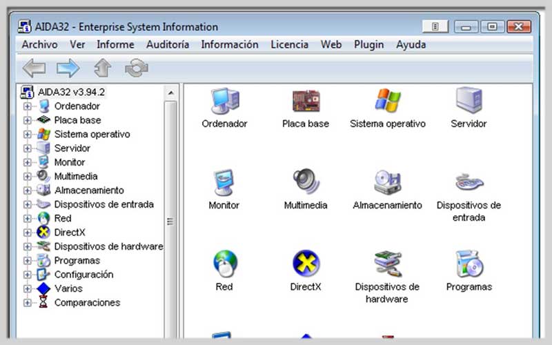552x345 pixels.
Task: Expand the Varios tree node
Action: 27,288
